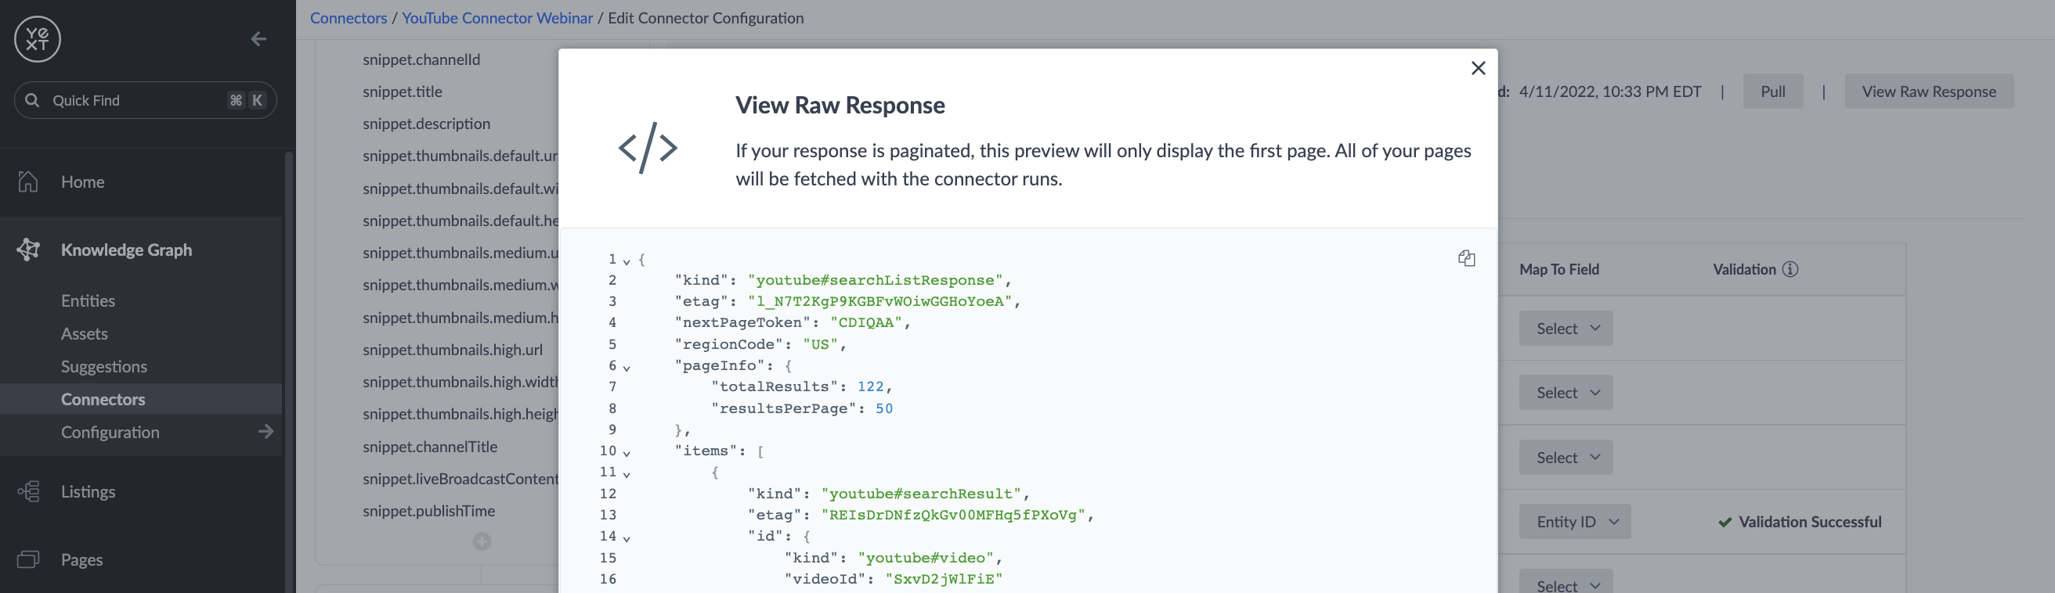Viewport: 2055px width, 593px height.
Task: Open the first Select dropdown under Map To Field
Action: (1566, 329)
